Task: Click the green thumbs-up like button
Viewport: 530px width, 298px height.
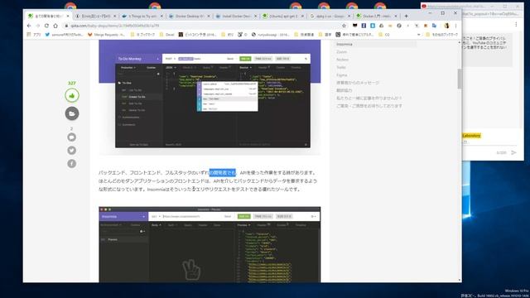Action: pos(72,96)
